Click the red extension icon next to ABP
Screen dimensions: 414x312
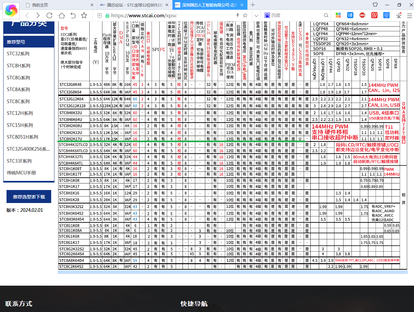tap(374, 15)
